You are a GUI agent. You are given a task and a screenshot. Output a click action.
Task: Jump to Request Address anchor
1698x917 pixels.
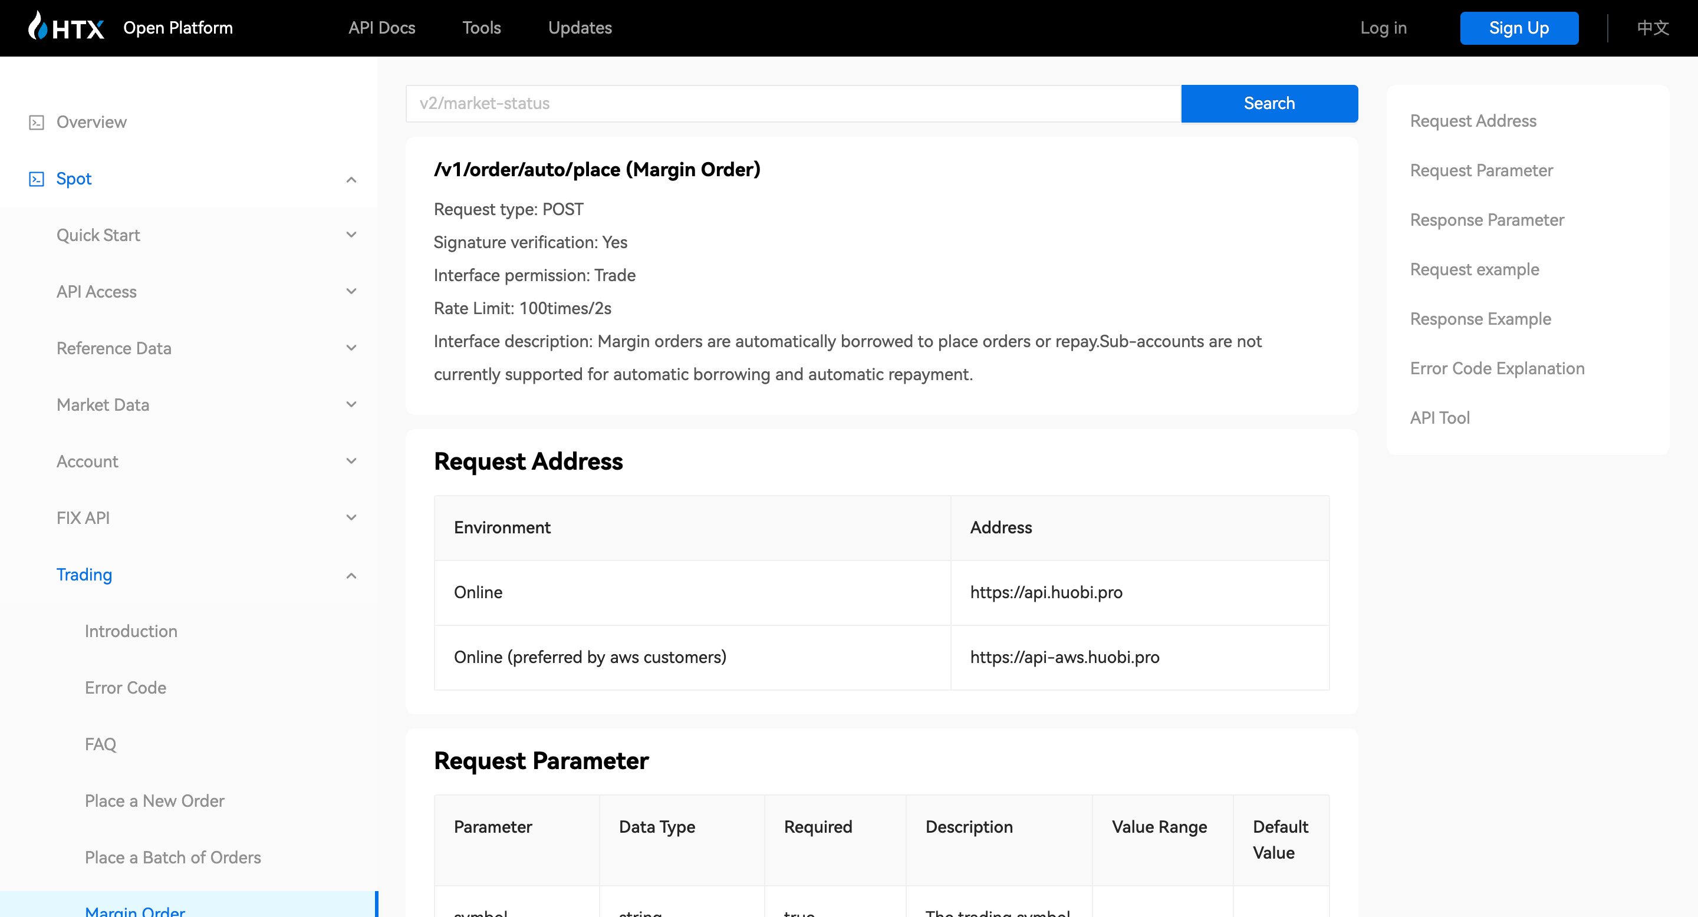click(1473, 121)
